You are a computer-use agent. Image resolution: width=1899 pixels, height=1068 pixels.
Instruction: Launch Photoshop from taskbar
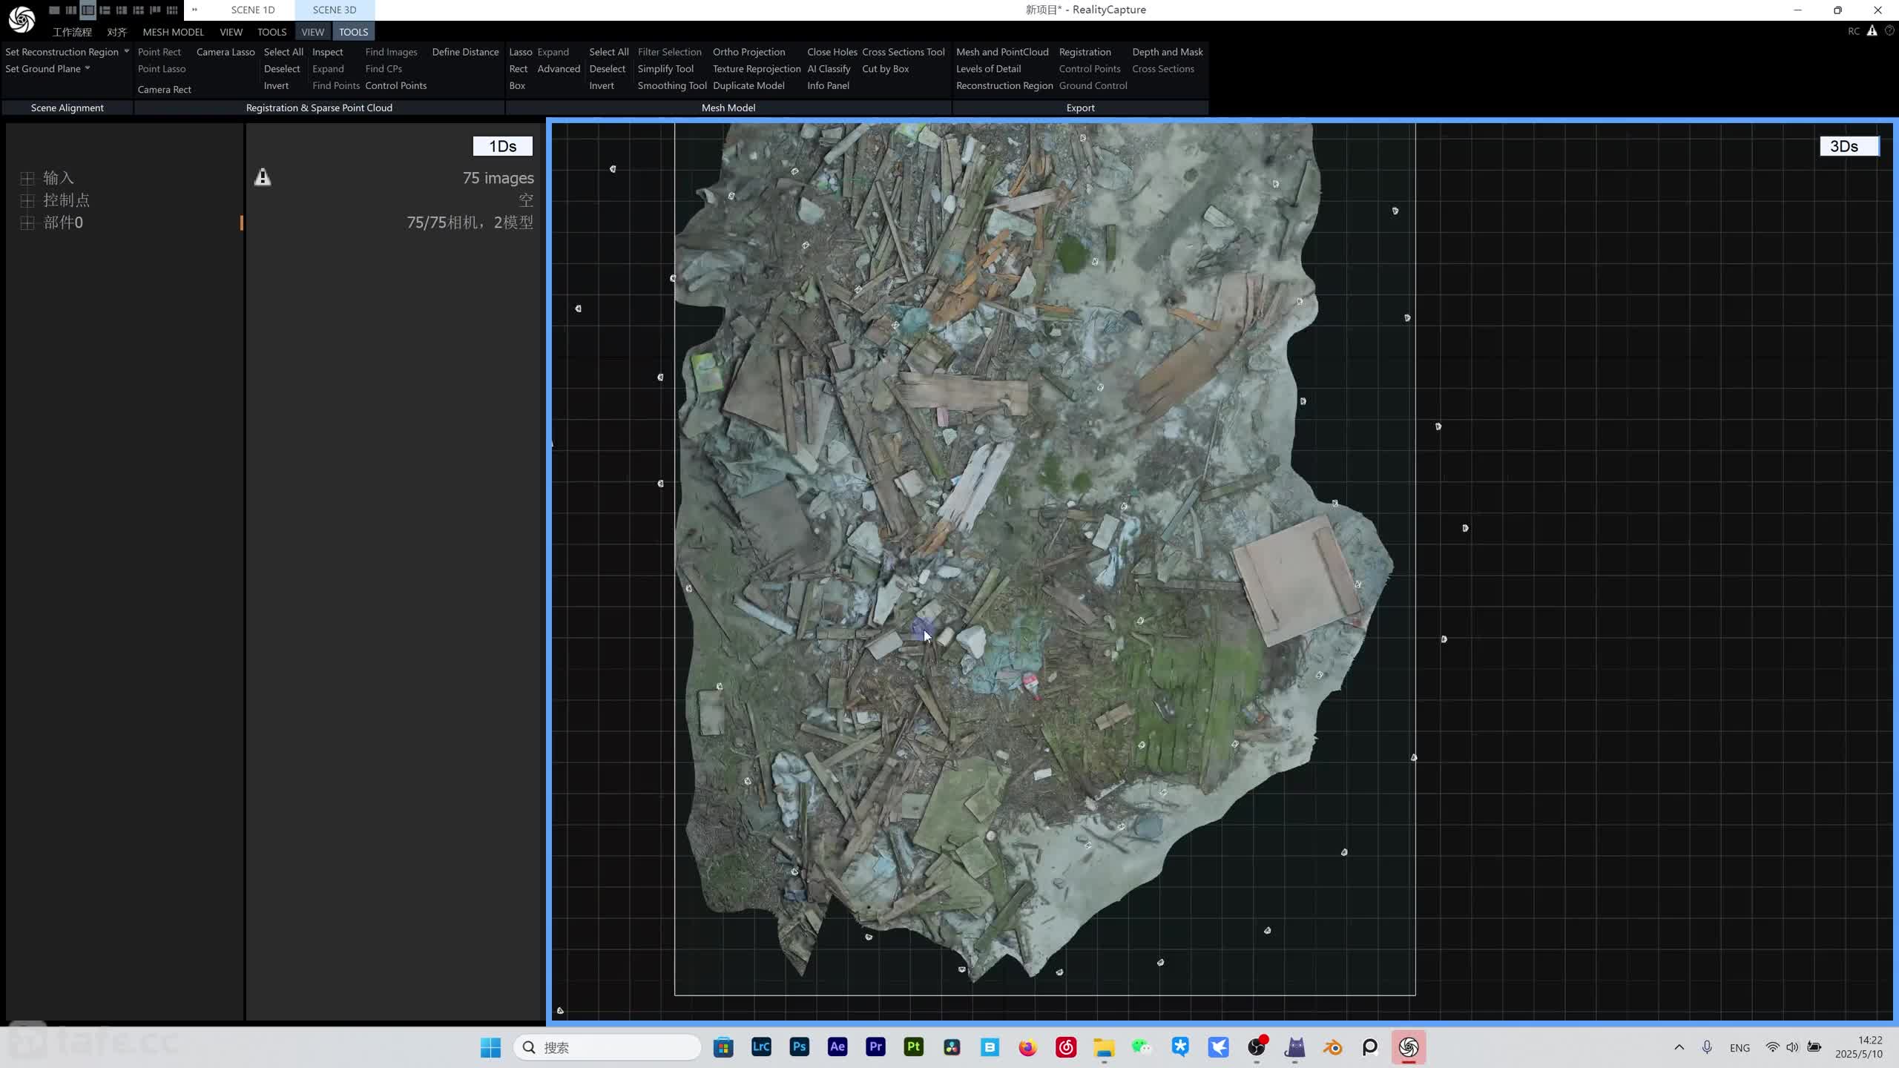click(x=799, y=1047)
